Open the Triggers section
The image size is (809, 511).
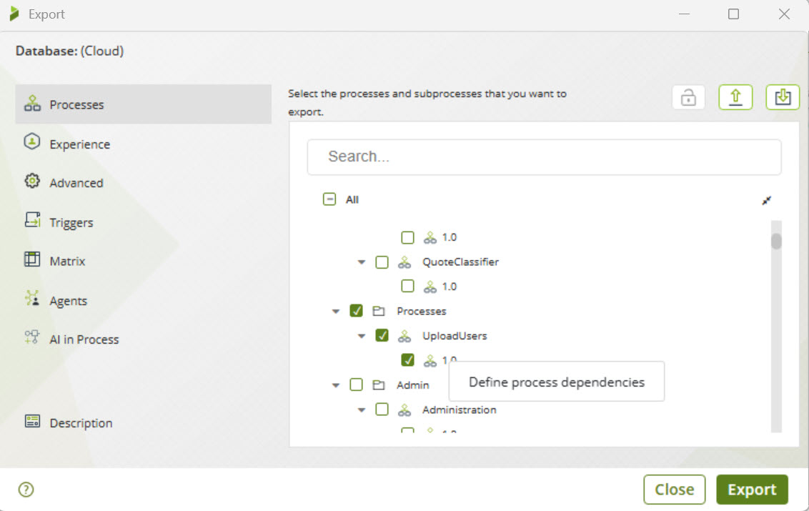tap(71, 222)
